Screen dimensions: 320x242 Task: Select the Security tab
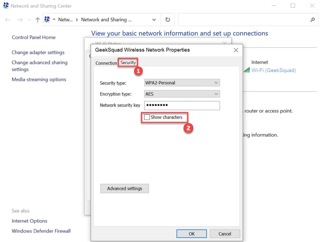128,63
